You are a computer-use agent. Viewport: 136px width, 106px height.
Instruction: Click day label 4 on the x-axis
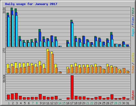21,103
